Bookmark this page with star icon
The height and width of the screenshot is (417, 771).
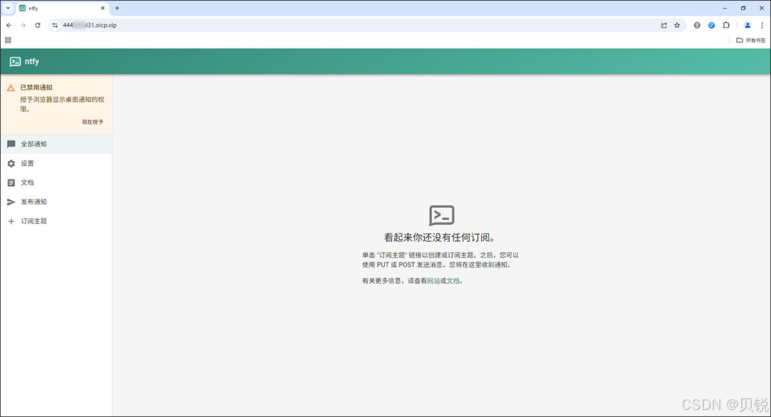[x=677, y=25]
